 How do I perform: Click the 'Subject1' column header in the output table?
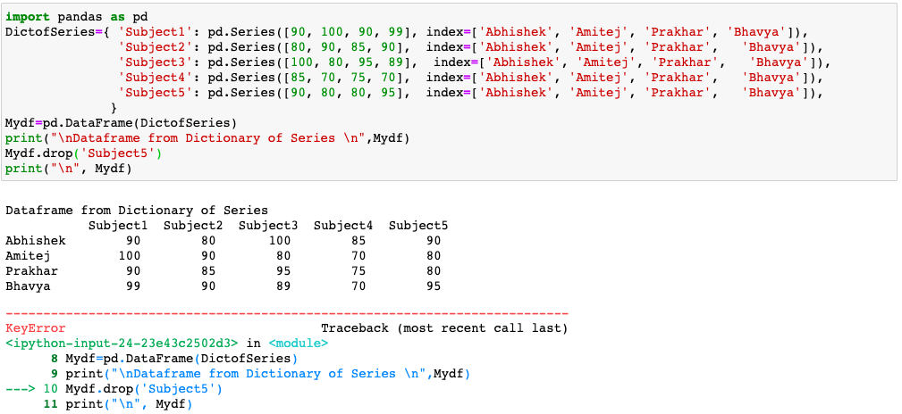(118, 226)
